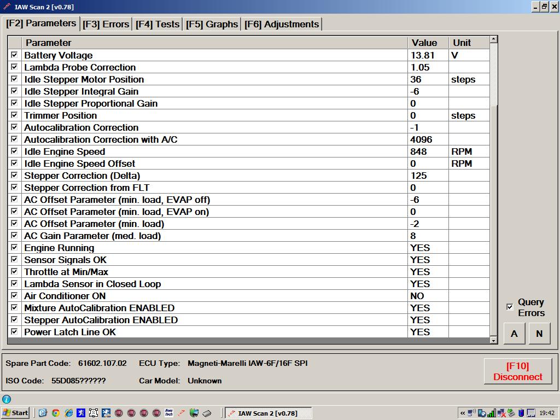Open the Safely Remove Hardware tray icon
560x420 pixels.
tap(511, 413)
